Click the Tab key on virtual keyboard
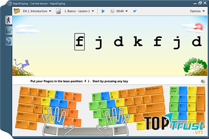 [x=25, y=99]
